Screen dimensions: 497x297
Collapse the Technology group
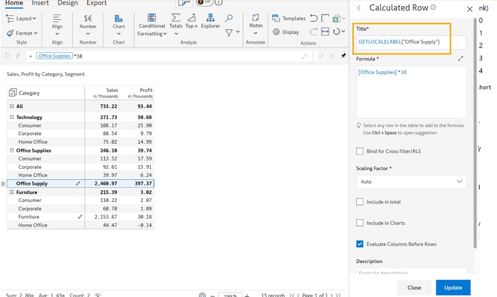pos(12,117)
